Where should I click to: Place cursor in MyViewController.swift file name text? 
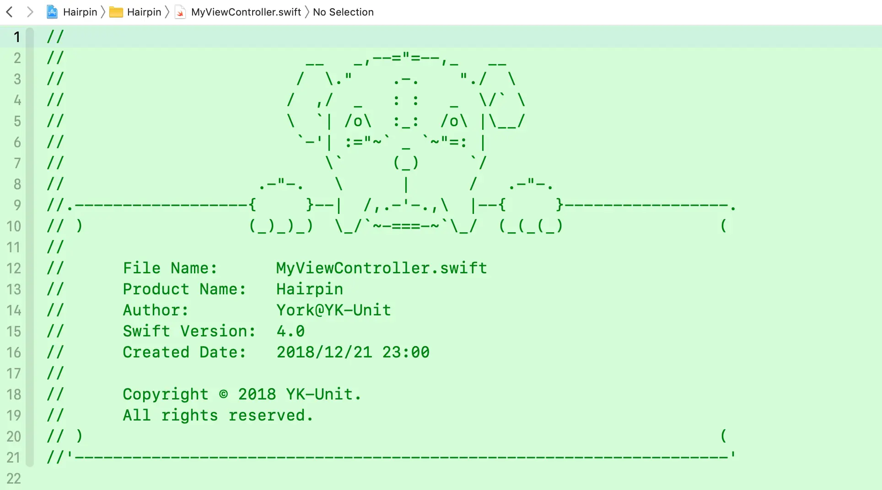(382, 268)
